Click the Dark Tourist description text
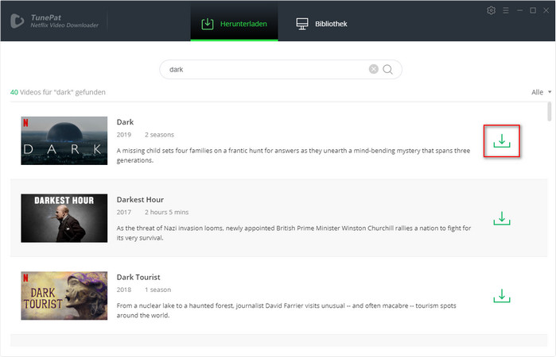The width and height of the screenshot is (556, 357). (x=286, y=310)
